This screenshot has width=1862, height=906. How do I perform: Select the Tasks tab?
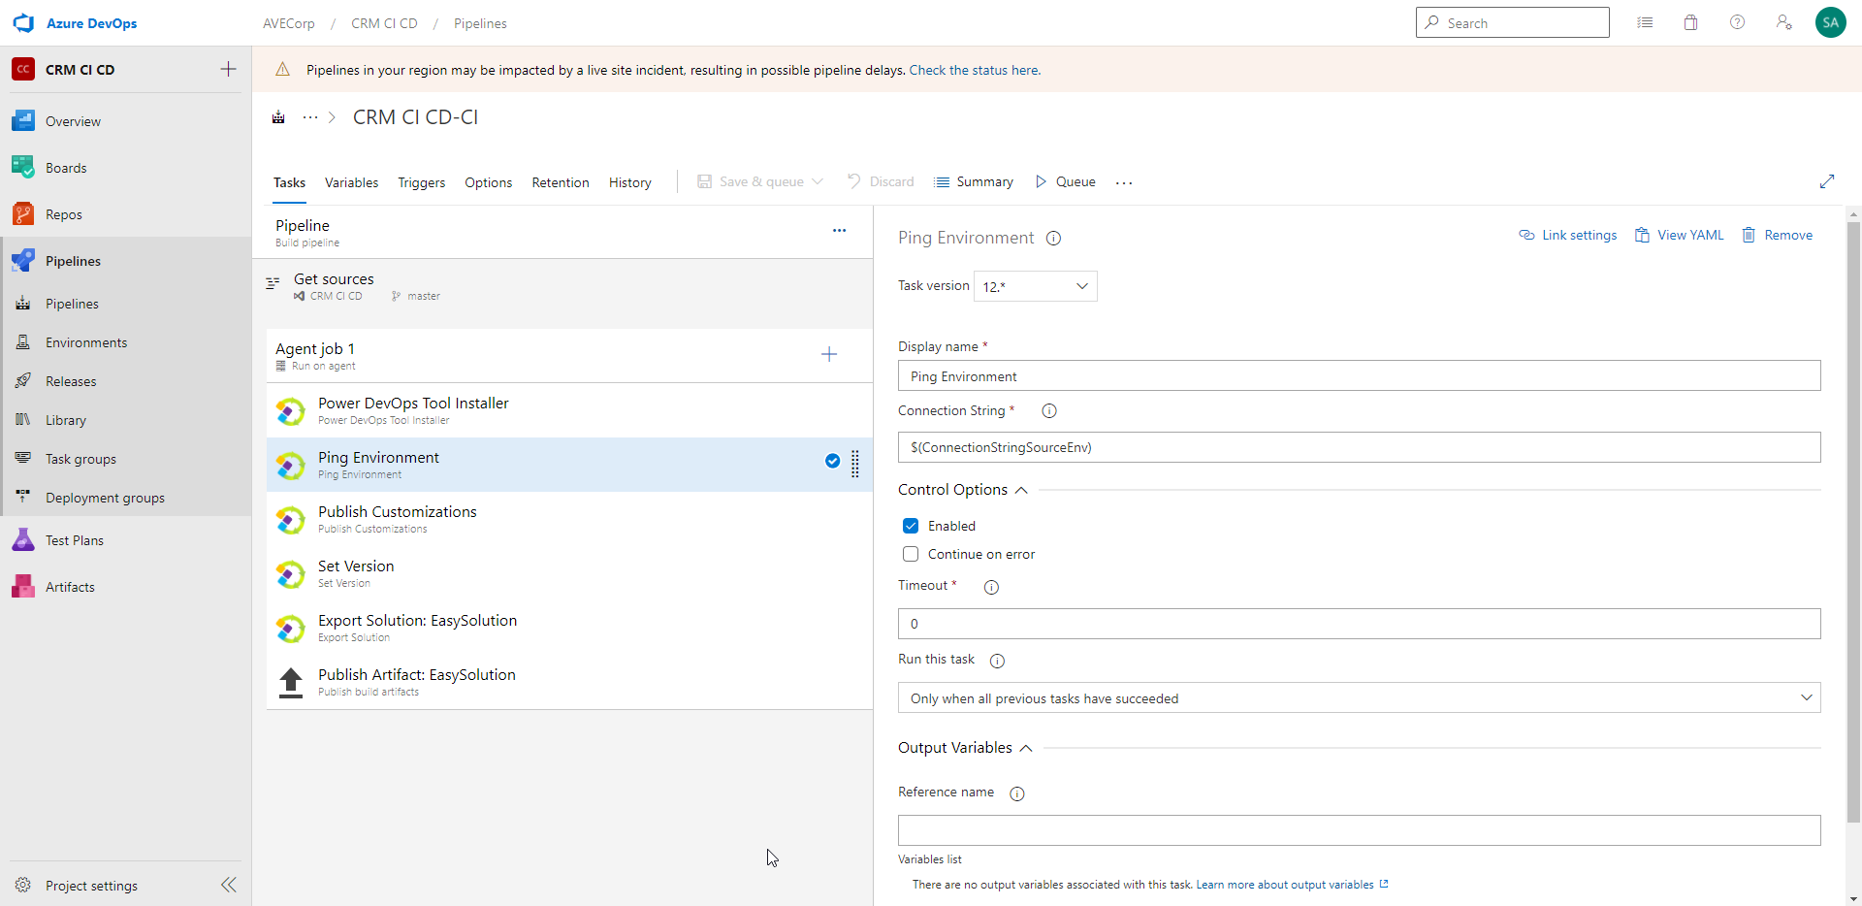pos(289,182)
